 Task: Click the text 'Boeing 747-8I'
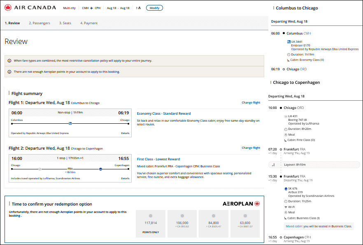click(x=297, y=120)
